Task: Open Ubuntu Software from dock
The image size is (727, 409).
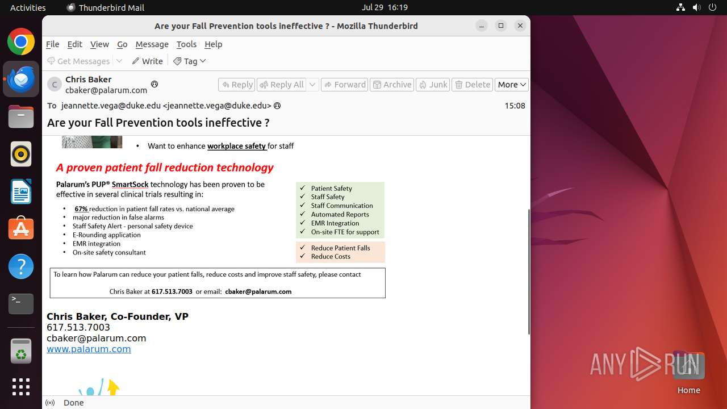Action: [x=21, y=229]
